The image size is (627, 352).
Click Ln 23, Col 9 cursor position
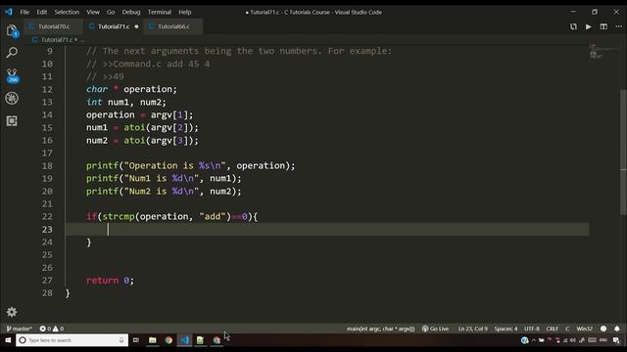point(472,329)
